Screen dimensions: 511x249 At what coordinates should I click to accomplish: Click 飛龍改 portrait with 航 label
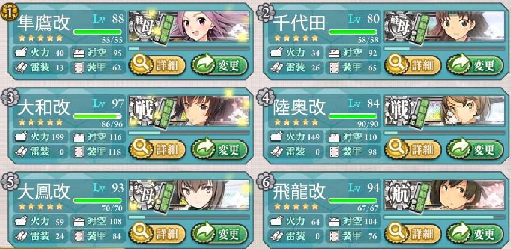445,195
